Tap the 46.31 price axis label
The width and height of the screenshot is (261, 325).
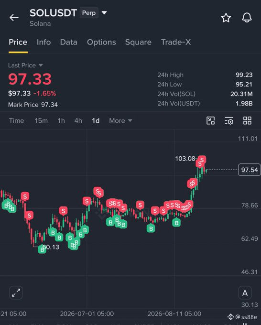coord(250,272)
